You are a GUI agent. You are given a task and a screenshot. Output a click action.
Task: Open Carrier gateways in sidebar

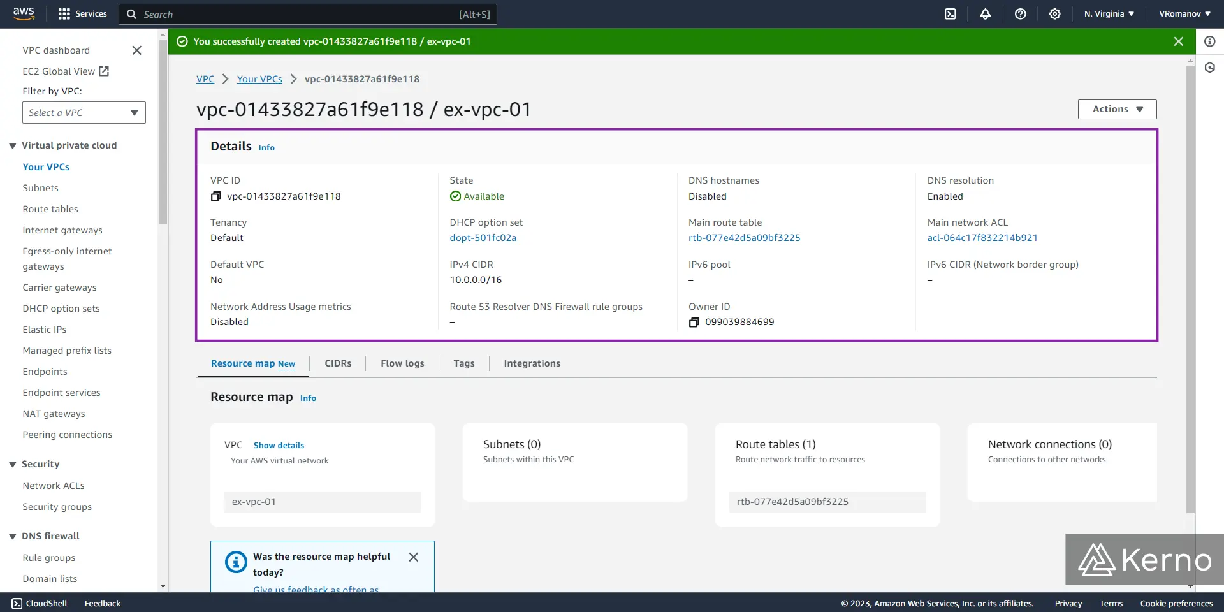[x=59, y=288]
